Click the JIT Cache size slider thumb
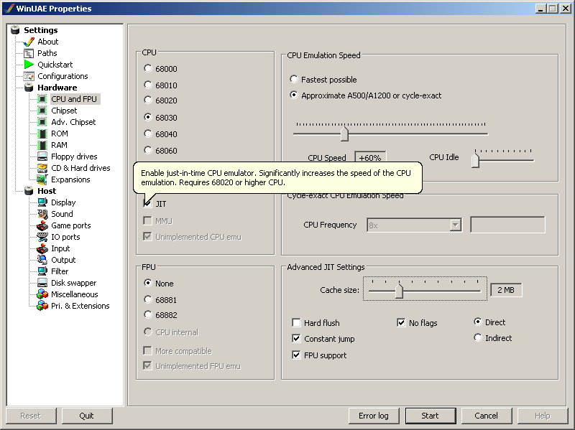The image size is (575, 430). (399, 291)
